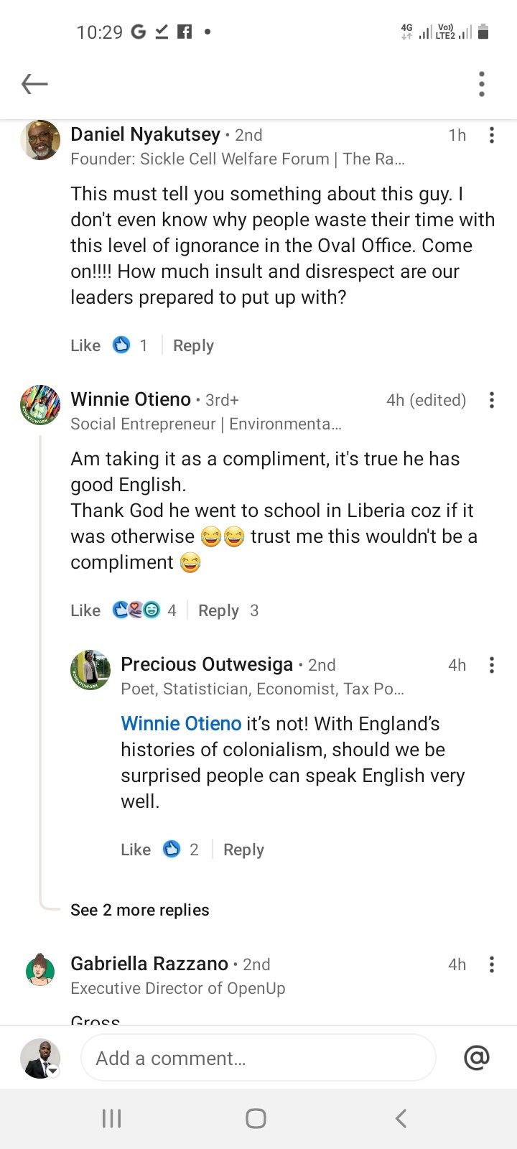Open the account switcher on your avatar
Image resolution: width=517 pixels, height=1149 pixels.
(53, 1070)
